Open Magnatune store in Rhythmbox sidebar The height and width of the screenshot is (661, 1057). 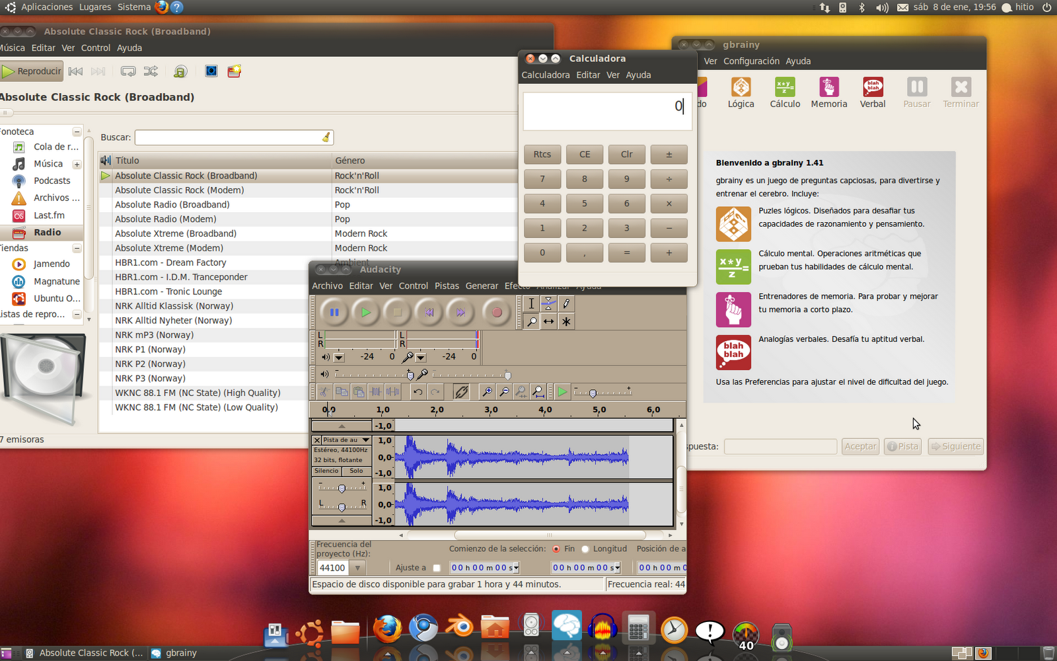coord(57,282)
